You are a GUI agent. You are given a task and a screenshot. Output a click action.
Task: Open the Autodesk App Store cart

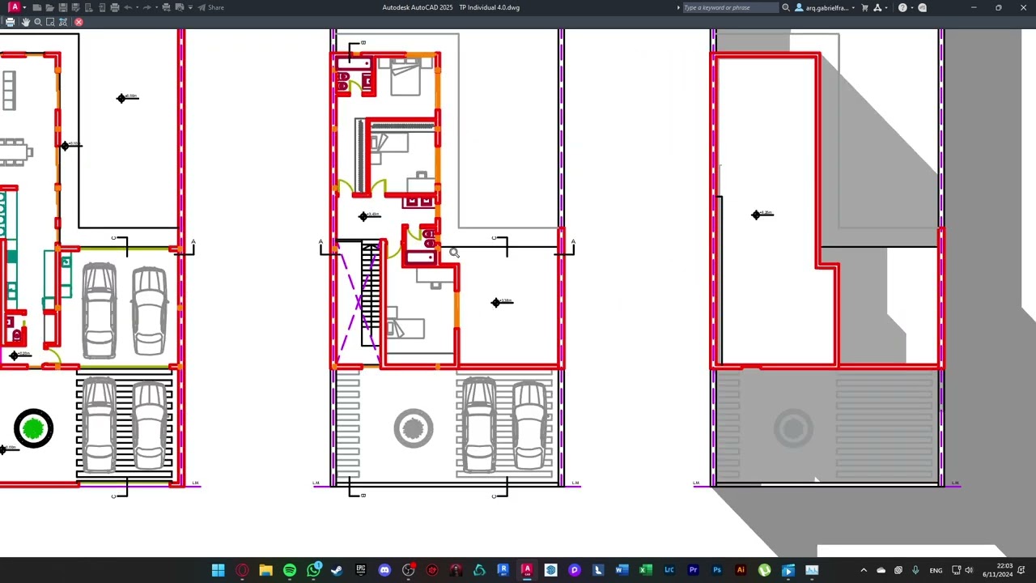tap(864, 7)
